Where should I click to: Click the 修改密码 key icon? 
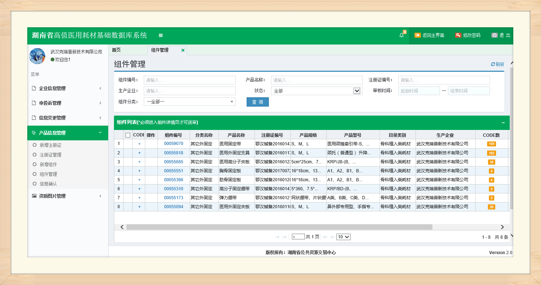pos(458,35)
